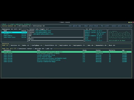Click the cluster value in Context Info
Viewport: 134px width, 100px height.
pyautogui.click(x=43, y=32)
